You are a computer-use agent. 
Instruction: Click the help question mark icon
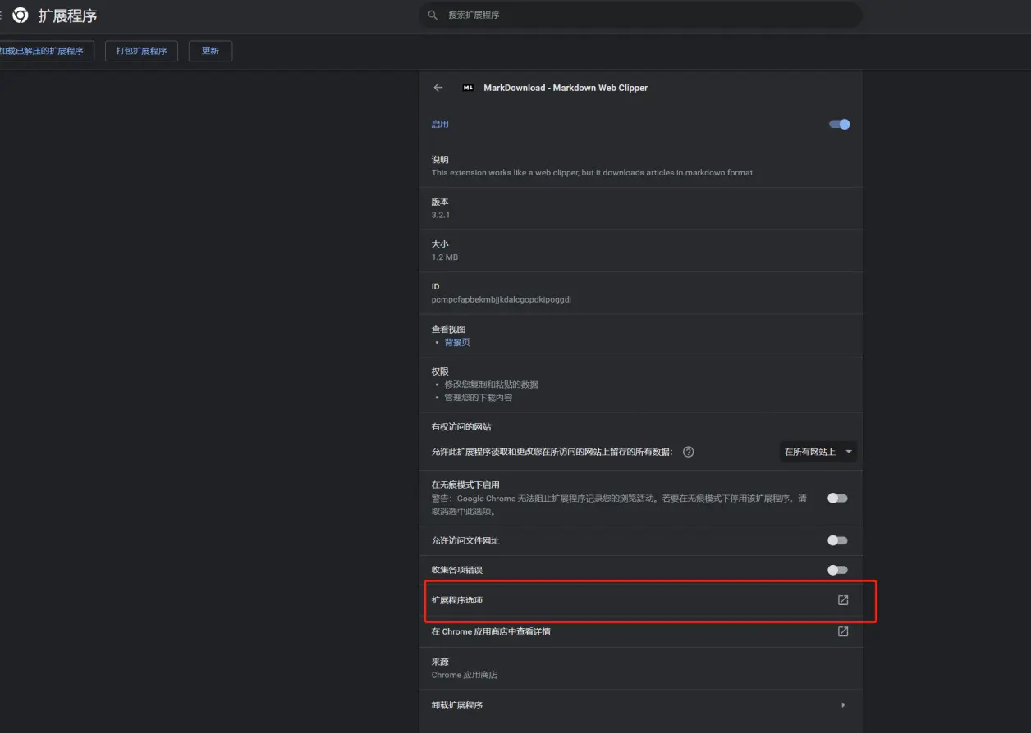pos(689,452)
